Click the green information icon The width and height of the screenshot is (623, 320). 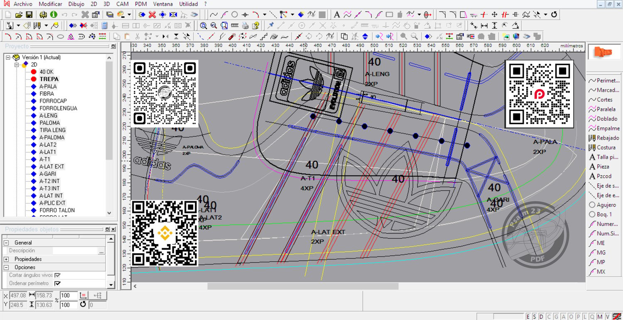coord(53,15)
